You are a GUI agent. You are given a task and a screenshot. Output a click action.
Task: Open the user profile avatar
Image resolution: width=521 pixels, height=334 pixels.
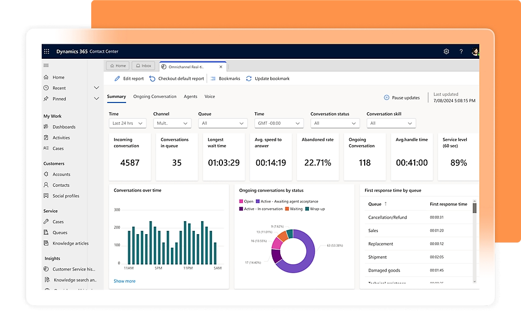pyautogui.click(x=476, y=52)
